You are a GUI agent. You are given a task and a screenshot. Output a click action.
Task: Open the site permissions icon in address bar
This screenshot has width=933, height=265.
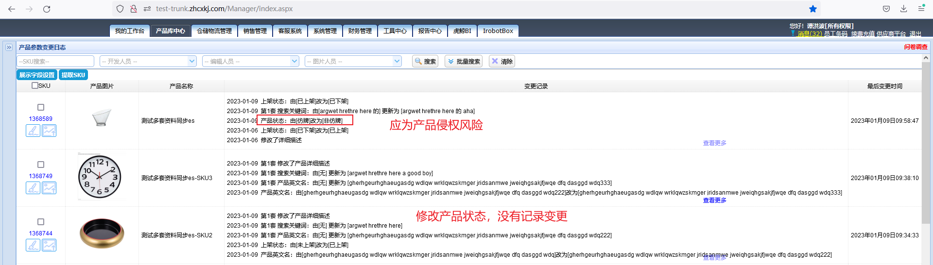(147, 9)
